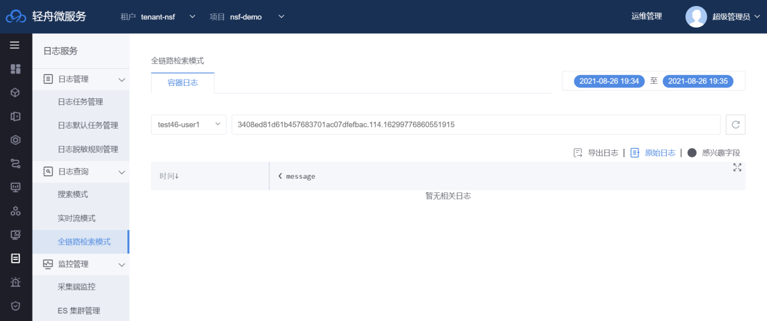The image size is (767, 321).
Task: Click the refresh icon beside search field
Action: click(x=735, y=125)
